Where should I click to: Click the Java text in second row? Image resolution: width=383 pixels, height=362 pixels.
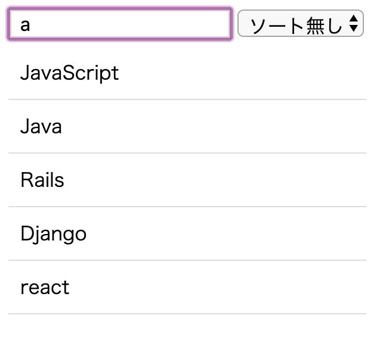pyautogui.click(x=41, y=127)
